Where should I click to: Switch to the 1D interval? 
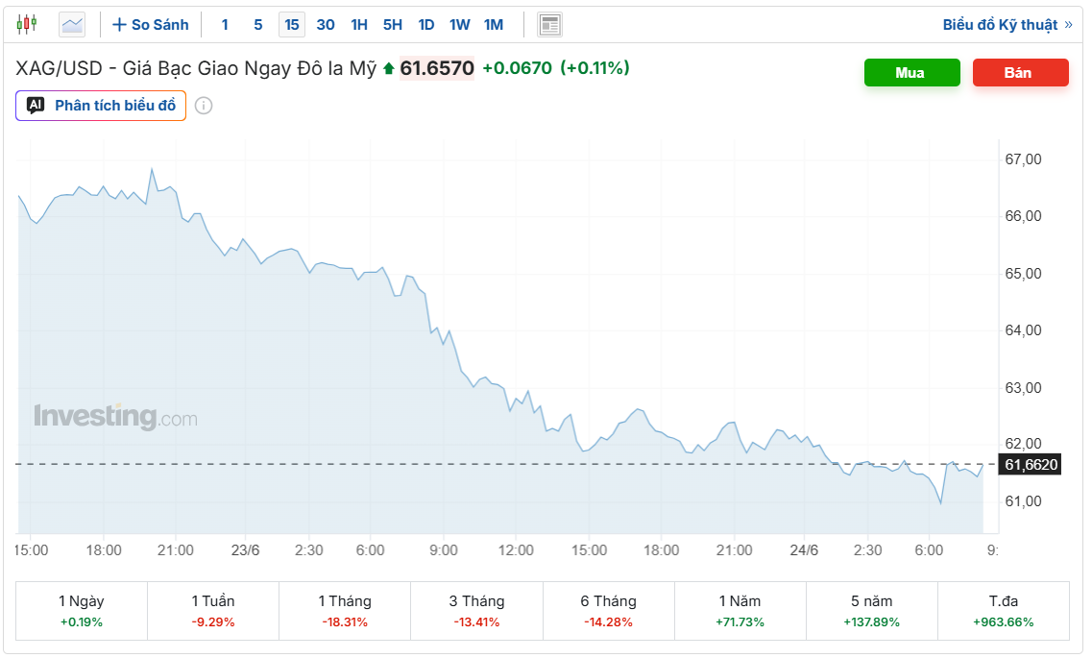(426, 25)
